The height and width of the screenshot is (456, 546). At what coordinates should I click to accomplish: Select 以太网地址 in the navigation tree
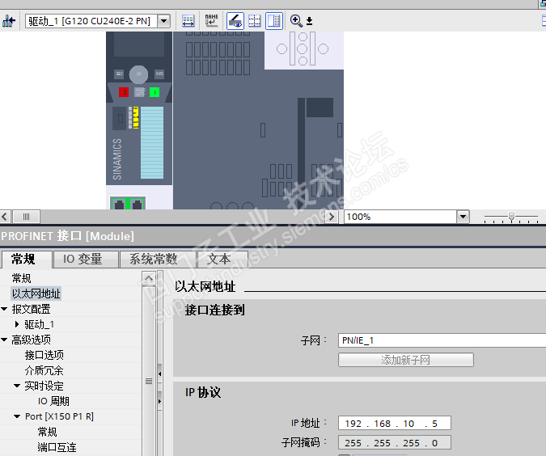36,293
